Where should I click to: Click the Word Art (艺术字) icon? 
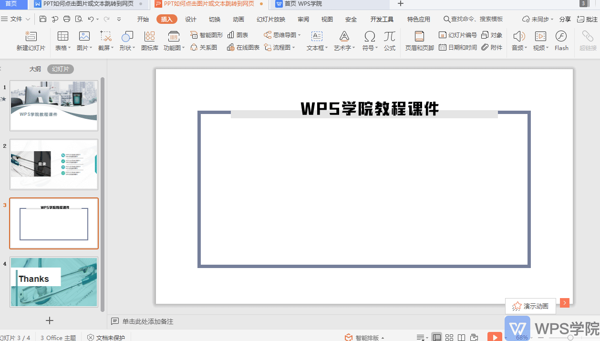pyautogui.click(x=344, y=36)
